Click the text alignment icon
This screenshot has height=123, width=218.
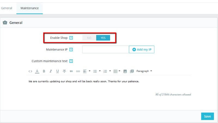[x=85, y=71]
